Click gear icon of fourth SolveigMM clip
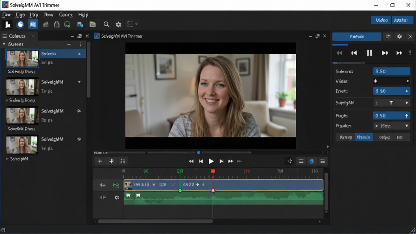Screen dimensions: 416x234 tap(79, 139)
